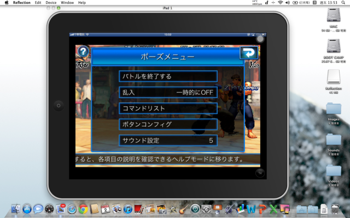Open Photo Booth from the Dock
This screenshot has height=218, width=350.
pos(139,209)
